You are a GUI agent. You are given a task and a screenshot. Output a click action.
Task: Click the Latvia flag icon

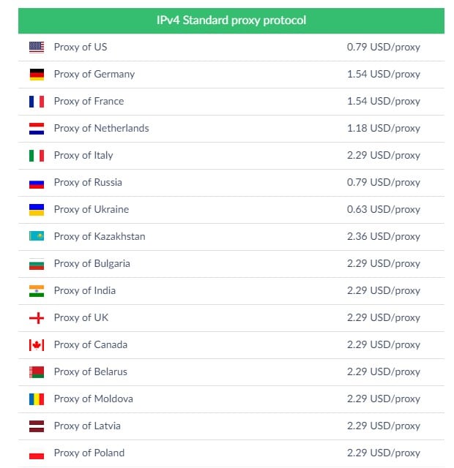[37, 426]
